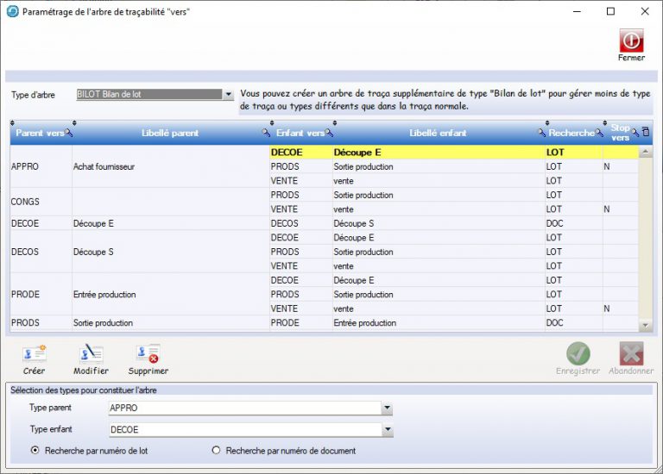Open the Type d'arbre dropdown

[229, 95]
